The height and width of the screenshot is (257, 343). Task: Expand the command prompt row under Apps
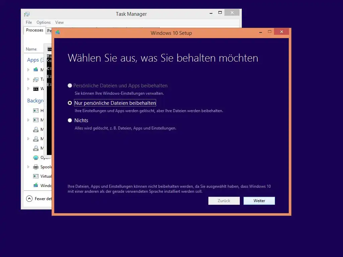(x=28, y=88)
